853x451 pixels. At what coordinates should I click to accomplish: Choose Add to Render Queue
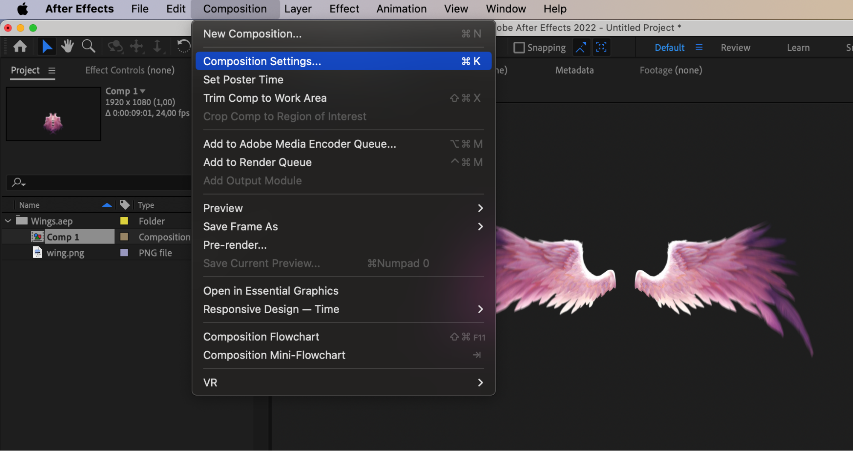pyautogui.click(x=344, y=162)
